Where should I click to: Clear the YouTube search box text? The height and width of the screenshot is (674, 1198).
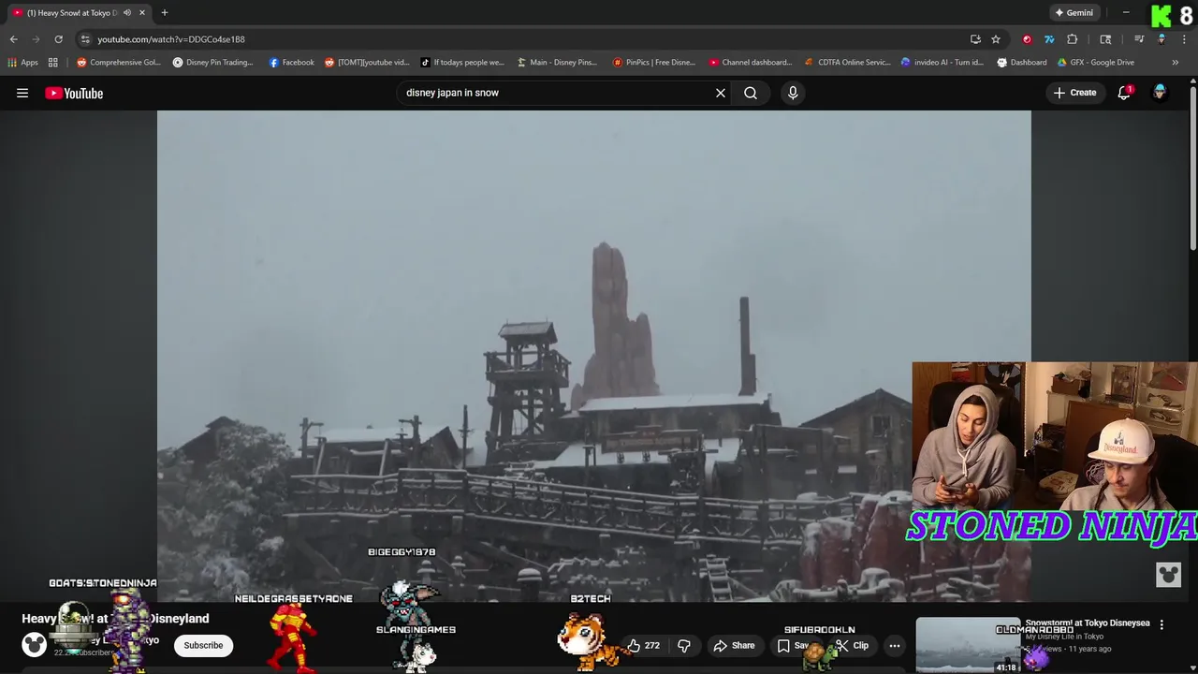pyautogui.click(x=721, y=93)
